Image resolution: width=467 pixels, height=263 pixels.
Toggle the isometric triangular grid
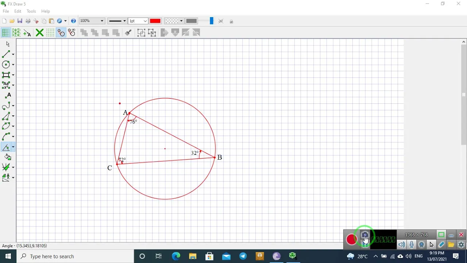[16, 33]
